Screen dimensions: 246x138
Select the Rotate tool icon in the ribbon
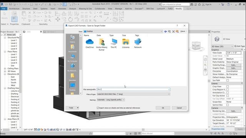[70, 20]
